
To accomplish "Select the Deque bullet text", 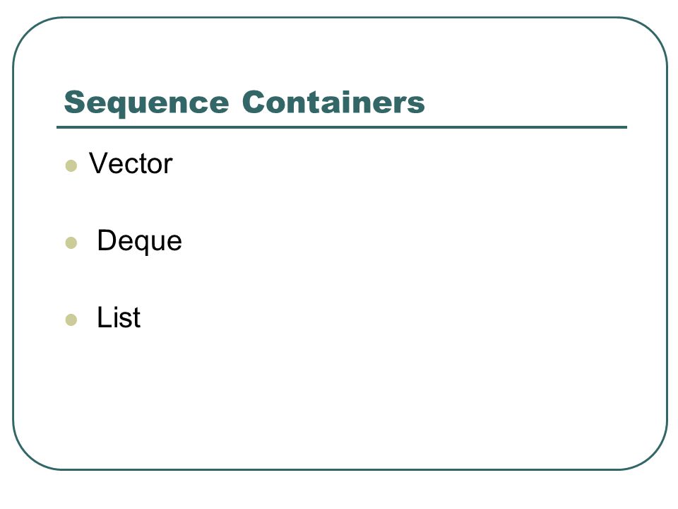I will (139, 242).
